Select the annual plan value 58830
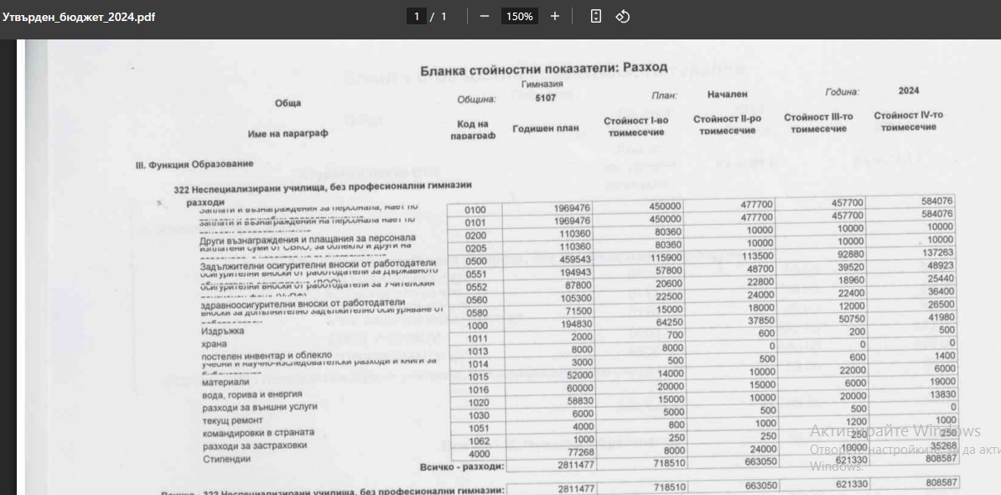 pyautogui.click(x=582, y=402)
